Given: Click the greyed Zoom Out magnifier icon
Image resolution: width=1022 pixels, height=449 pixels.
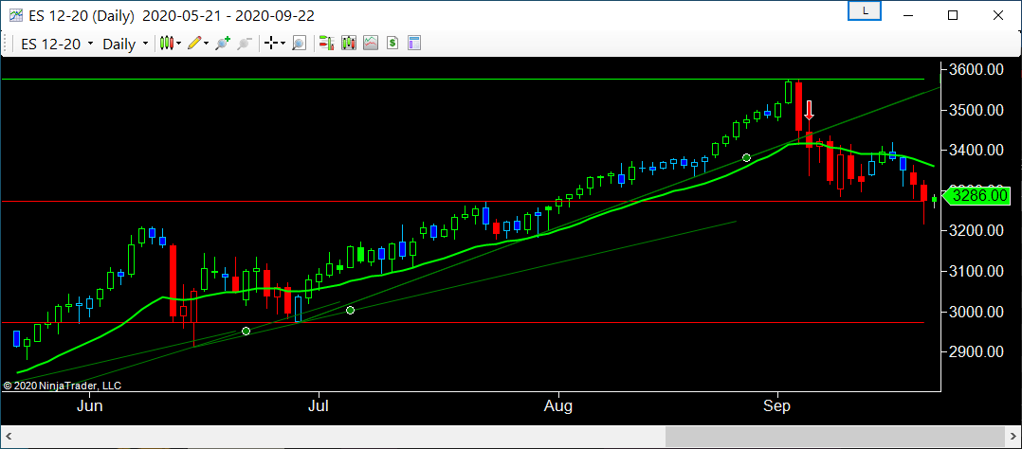Looking at the screenshot, I should pos(244,44).
